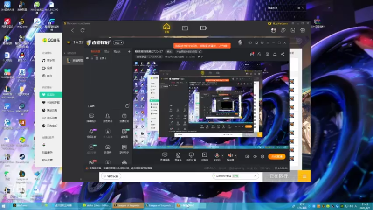Image resolution: width=373 pixels, height=210 pixels.
Task: Open 直播伴侣 settings gear
Action: point(262,156)
